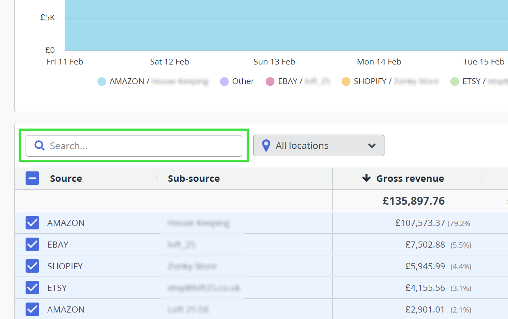
Task: Click the £135,897.76 total revenue cell
Action: point(414,201)
